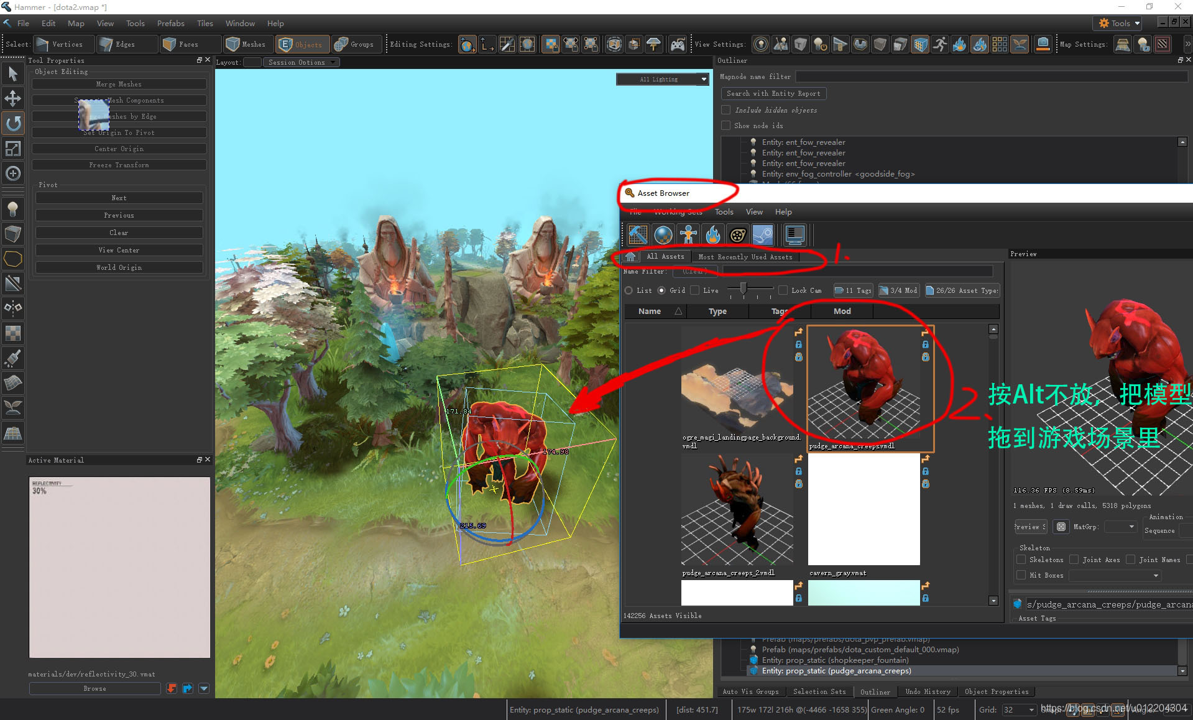1193x720 pixels.
Task: Select the Scale tool in left toolbar
Action: [12, 149]
